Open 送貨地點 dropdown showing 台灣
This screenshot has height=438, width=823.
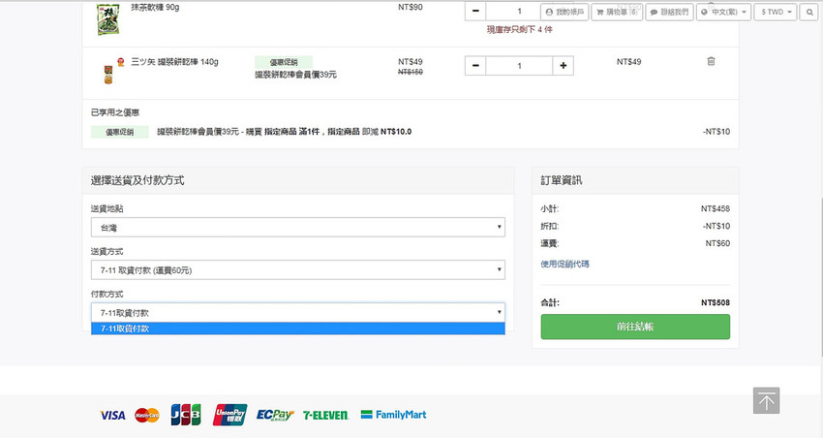pyautogui.click(x=297, y=228)
